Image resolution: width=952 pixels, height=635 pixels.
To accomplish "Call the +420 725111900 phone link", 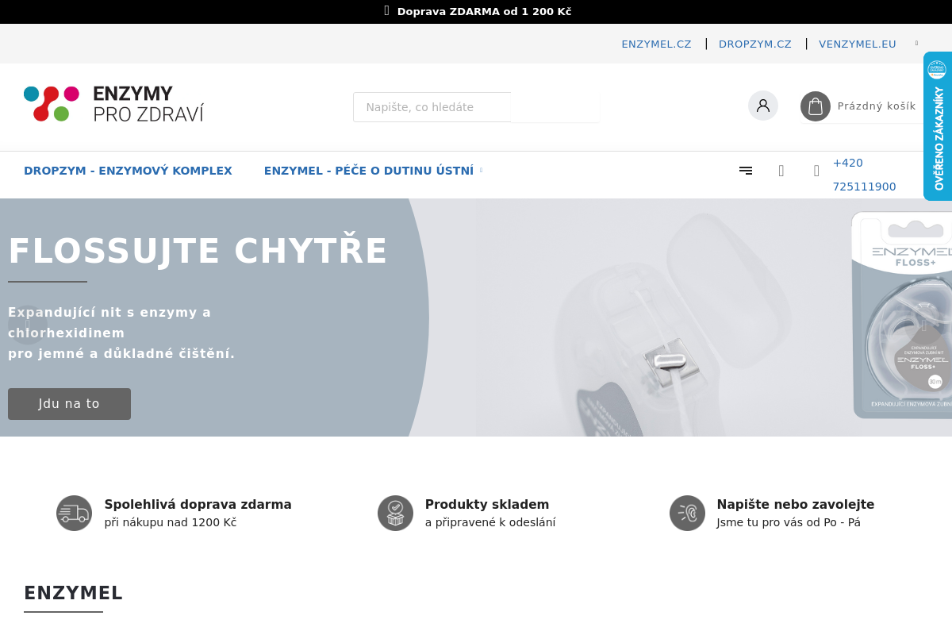I will pyautogui.click(x=864, y=175).
